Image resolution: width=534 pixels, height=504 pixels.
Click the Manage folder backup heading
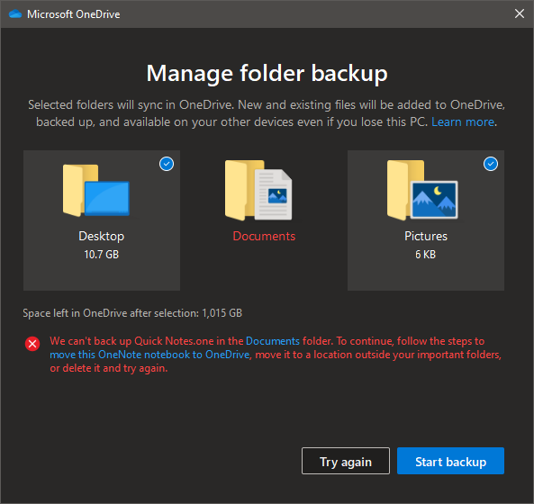point(267,74)
